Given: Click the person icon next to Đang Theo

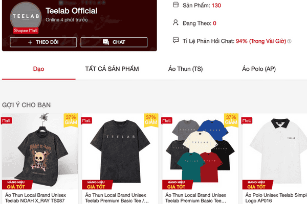Looking at the screenshot, I should [x=176, y=22].
